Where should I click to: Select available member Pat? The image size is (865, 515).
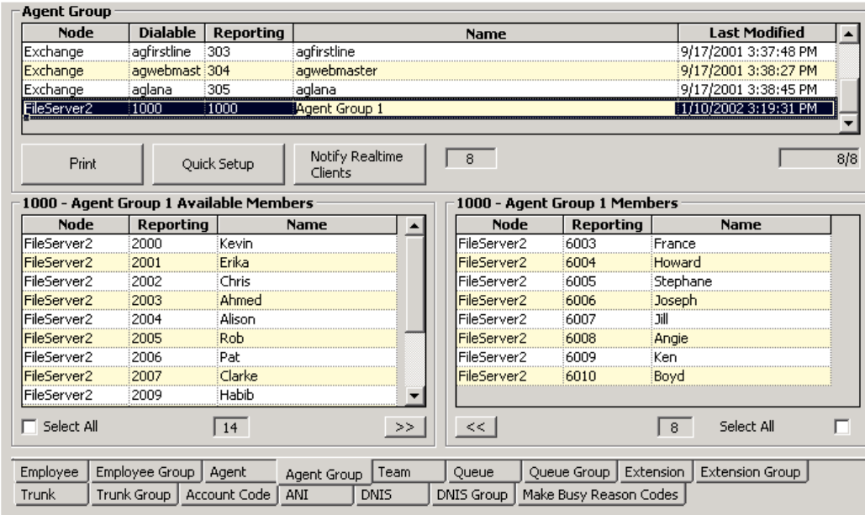point(209,357)
